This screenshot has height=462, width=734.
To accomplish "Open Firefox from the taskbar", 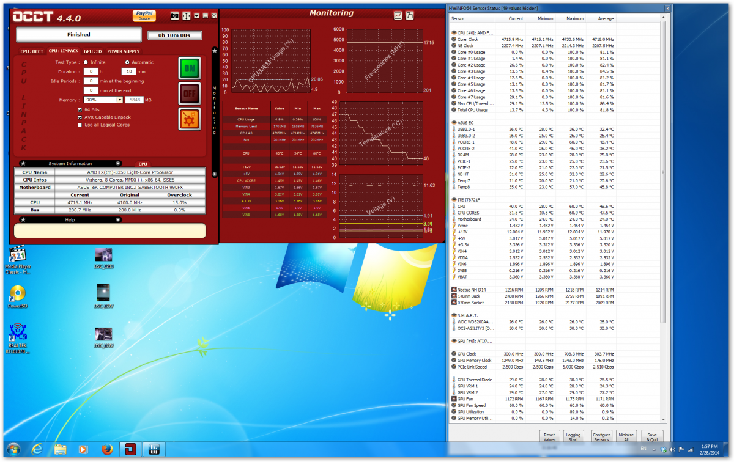I will (106, 450).
